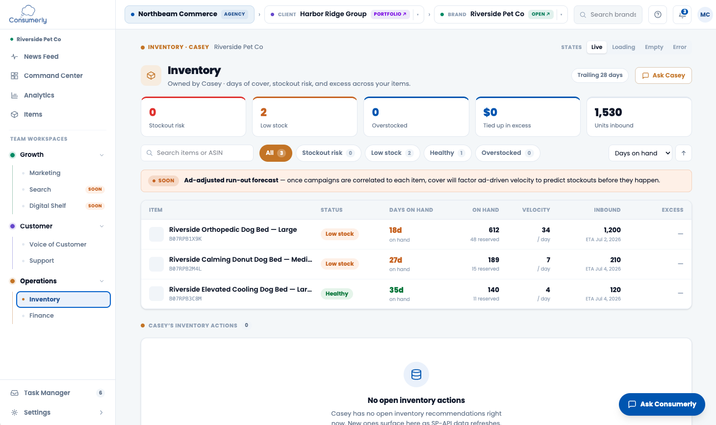Image resolution: width=716 pixels, height=425 pixels.
Task: Expand the Settings chevron
Action: coord(102,412)
